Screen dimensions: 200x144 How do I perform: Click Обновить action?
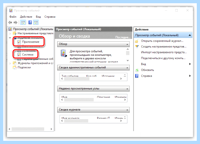[147, 70]
